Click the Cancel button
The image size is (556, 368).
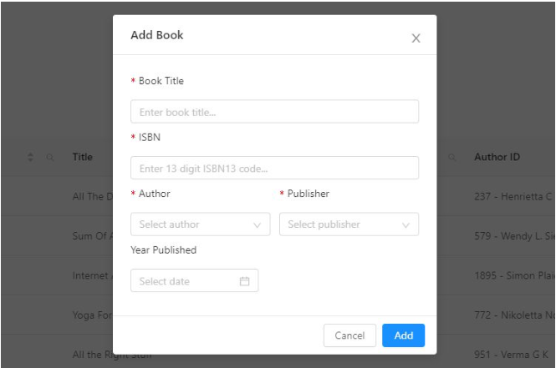(349, 335)
